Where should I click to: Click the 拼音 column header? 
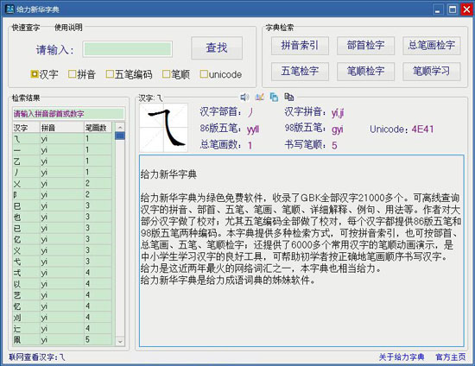coord(62,128)
